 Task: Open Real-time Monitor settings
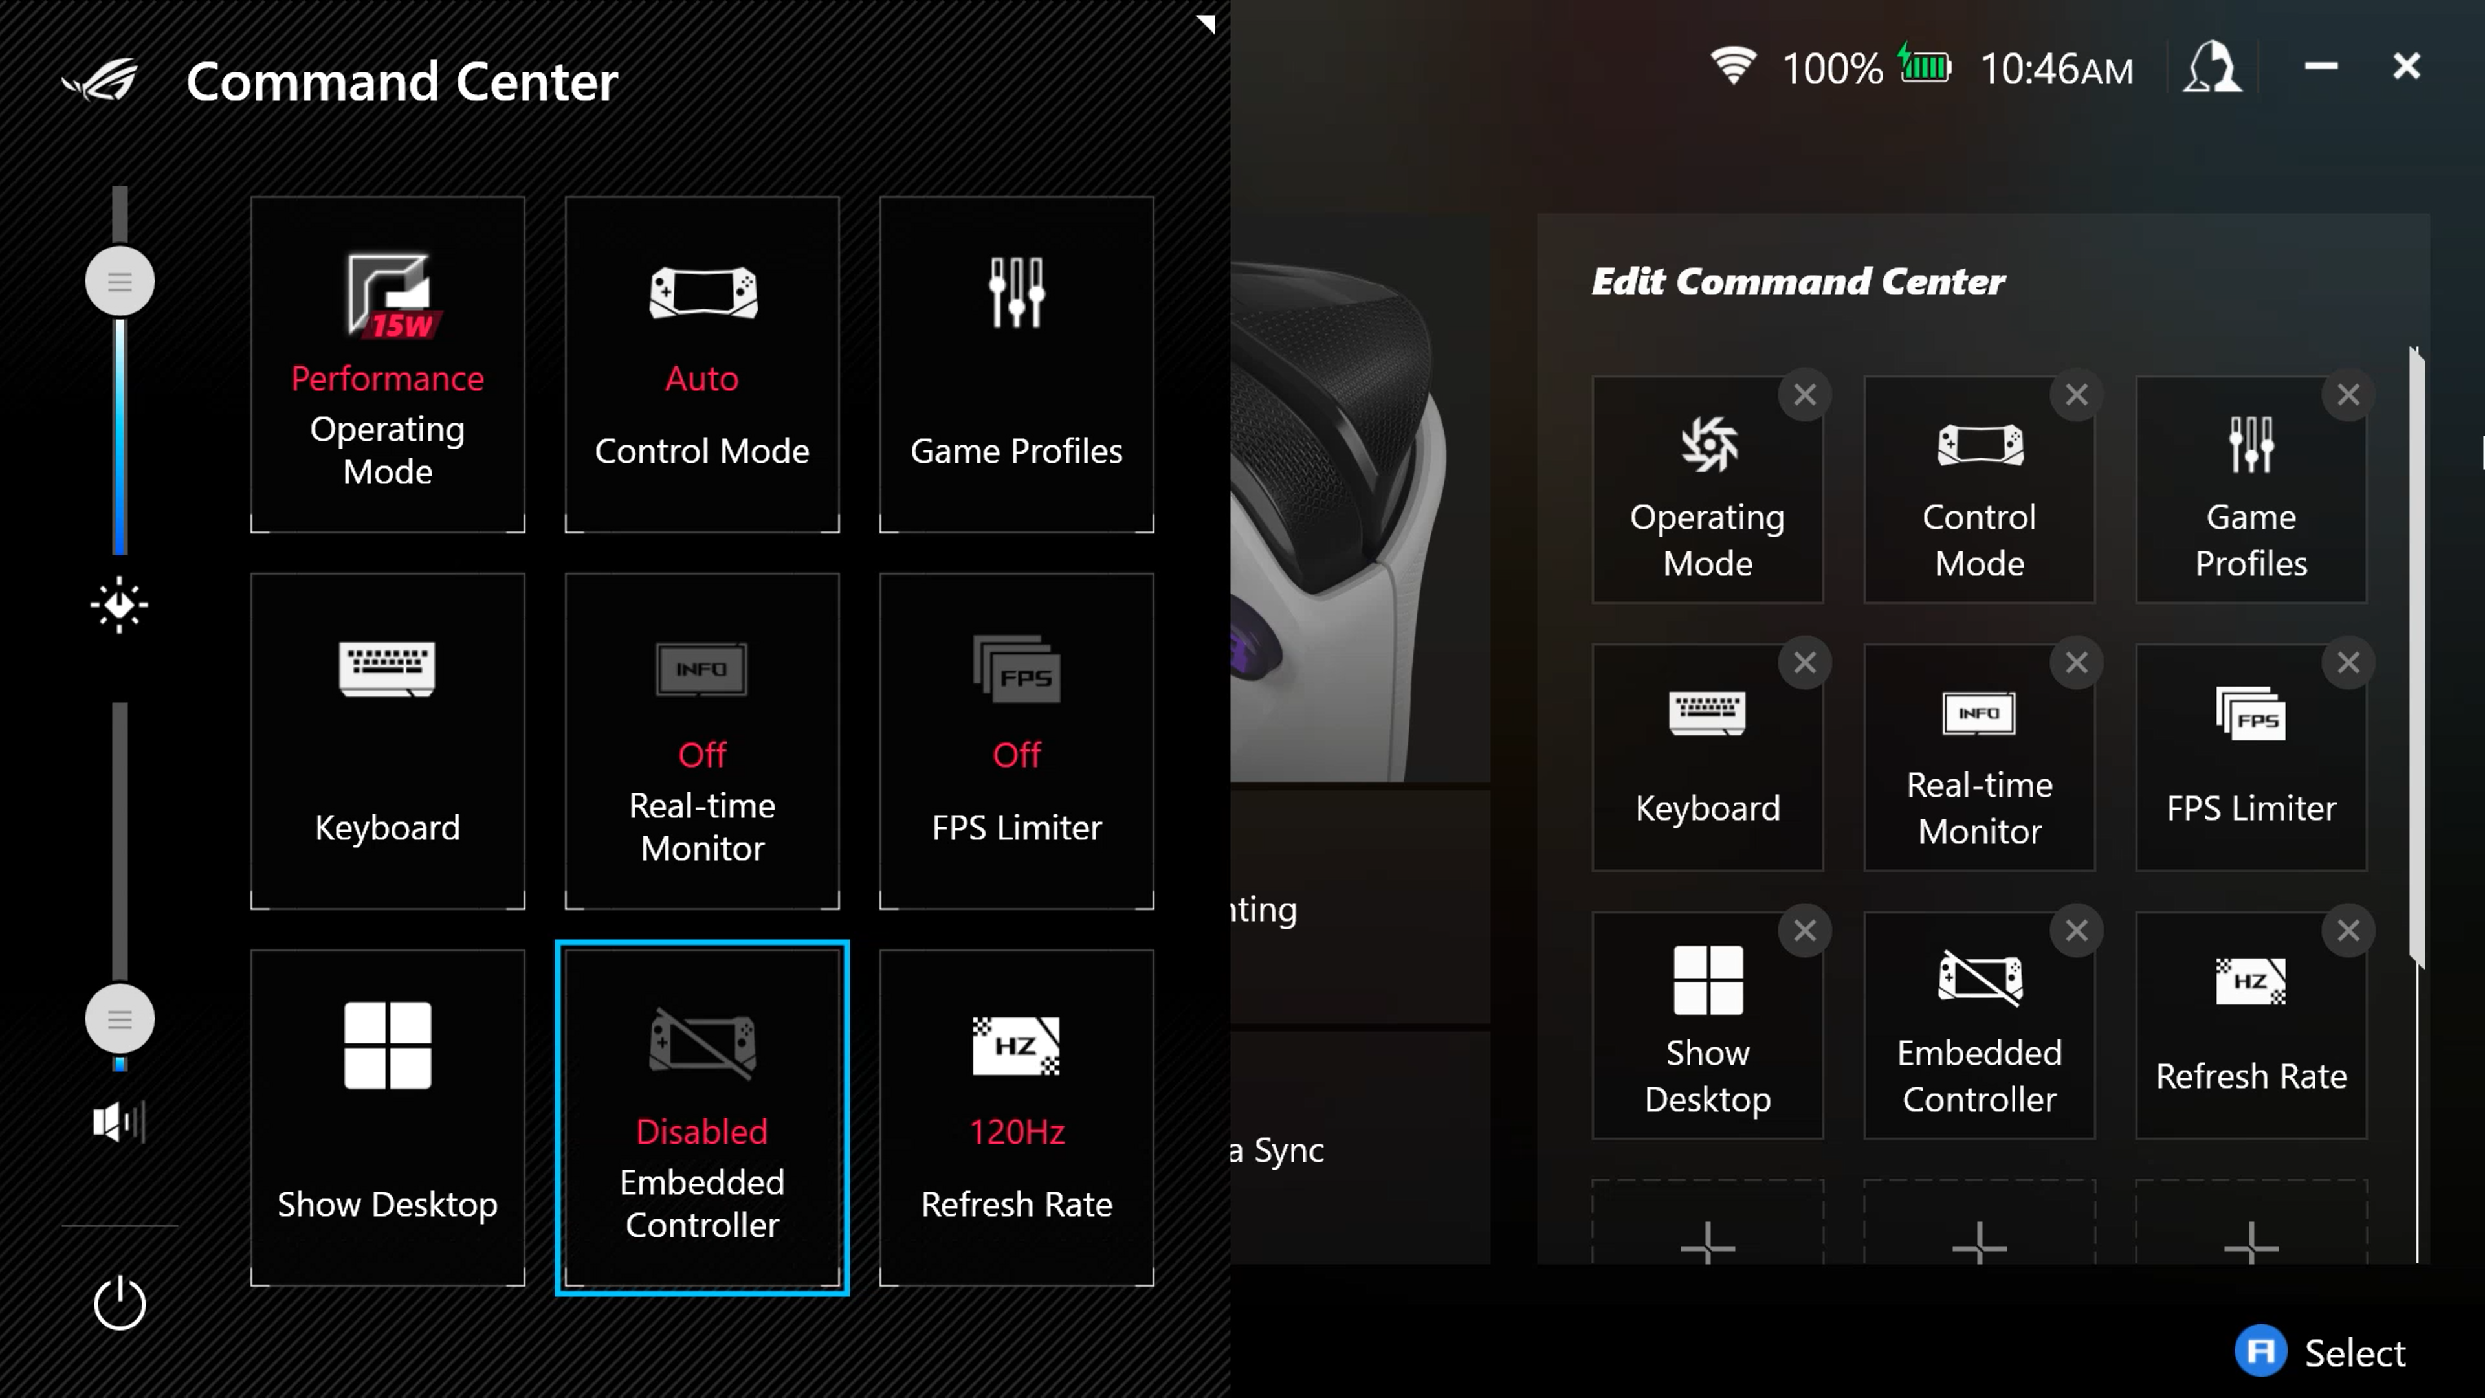701,741
